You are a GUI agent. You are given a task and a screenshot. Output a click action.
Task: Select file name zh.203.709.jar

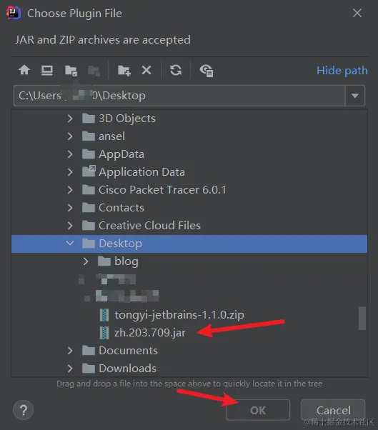pos(150,333)
